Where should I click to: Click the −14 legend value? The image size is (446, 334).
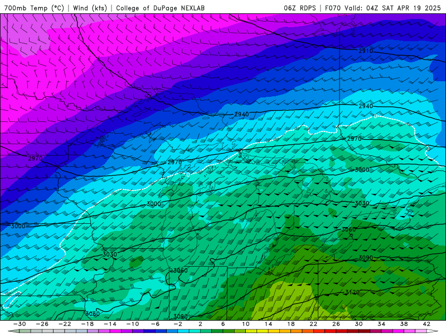point(110,324)
